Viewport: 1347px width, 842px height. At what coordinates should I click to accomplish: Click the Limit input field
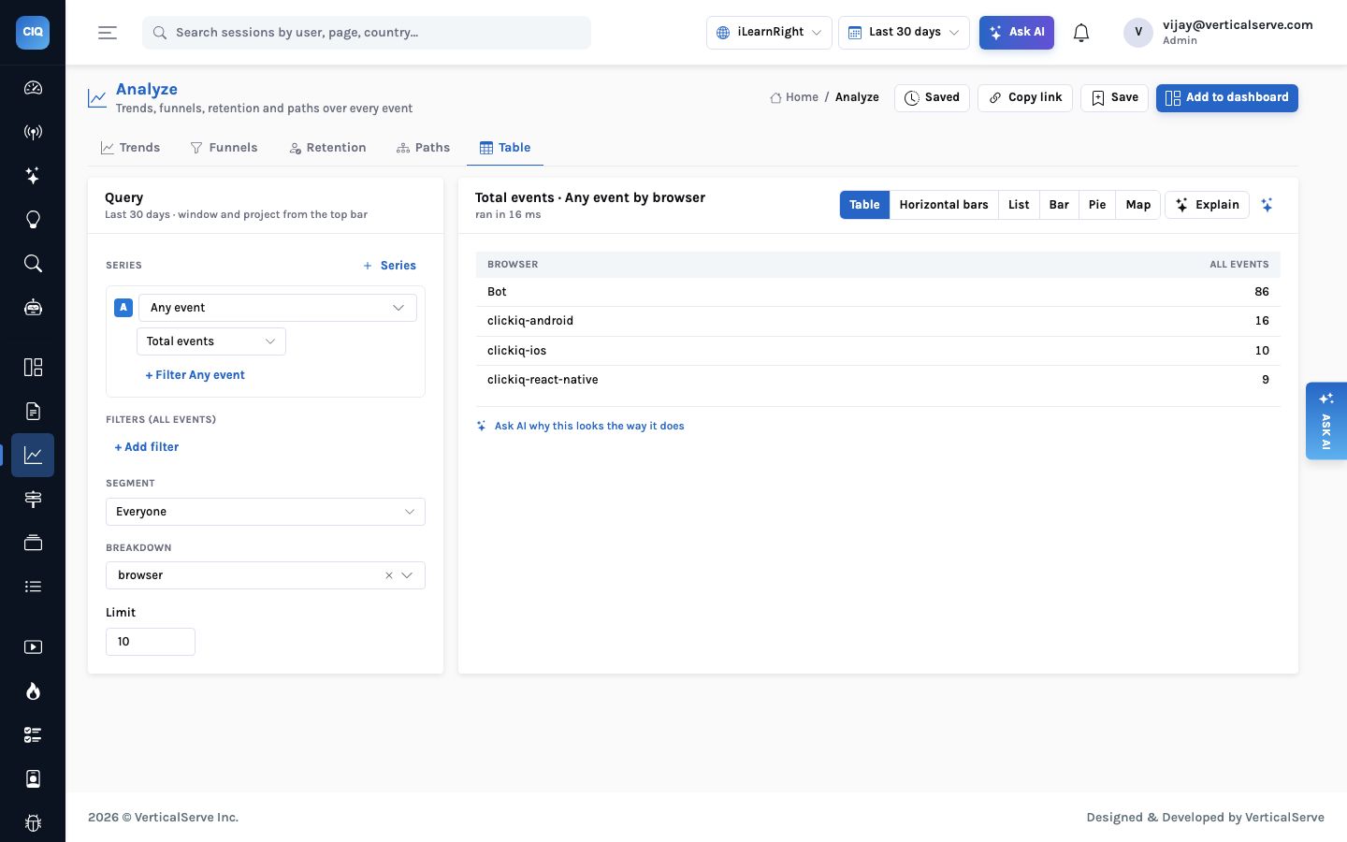151,642
